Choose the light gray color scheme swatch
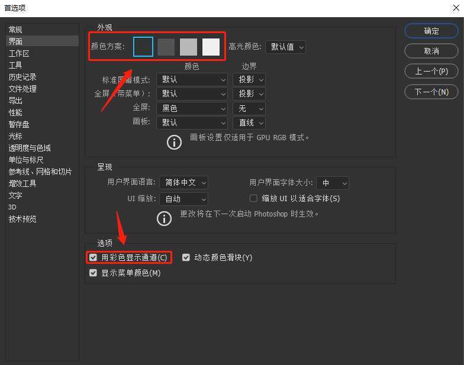This screenshot has width=464, height=365. pos(188,47)
